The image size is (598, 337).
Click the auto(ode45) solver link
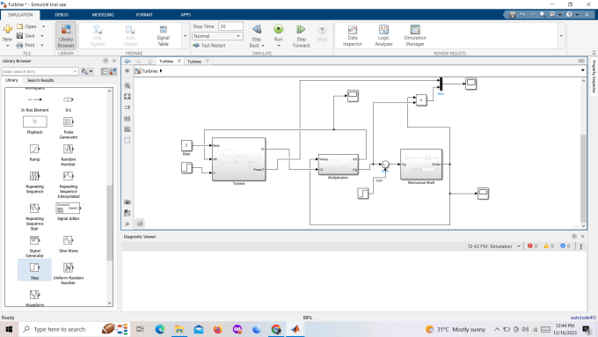tap(583, 318)
